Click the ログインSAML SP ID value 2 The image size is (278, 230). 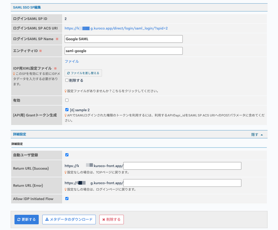66,19
